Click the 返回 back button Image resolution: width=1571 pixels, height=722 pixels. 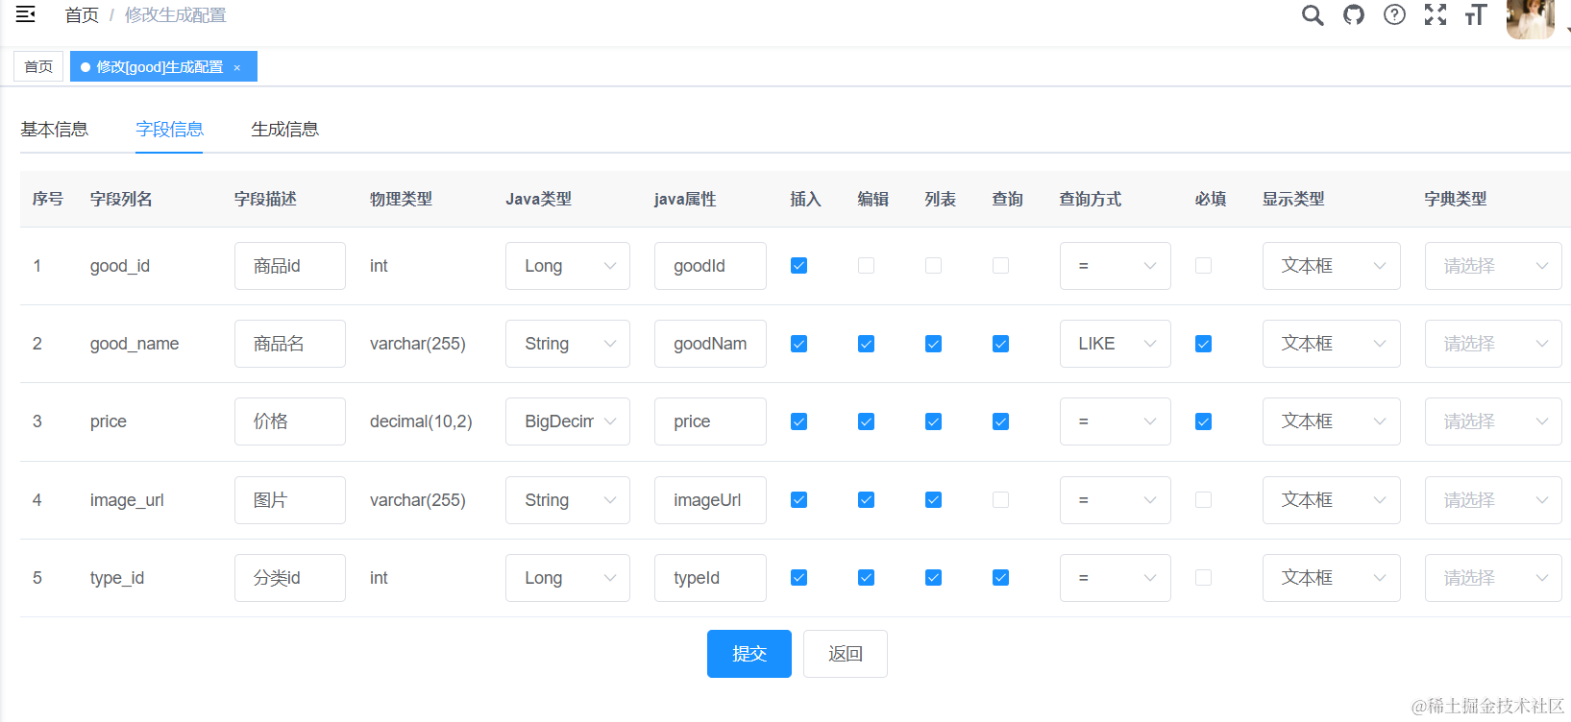click(x=845, y=654)
